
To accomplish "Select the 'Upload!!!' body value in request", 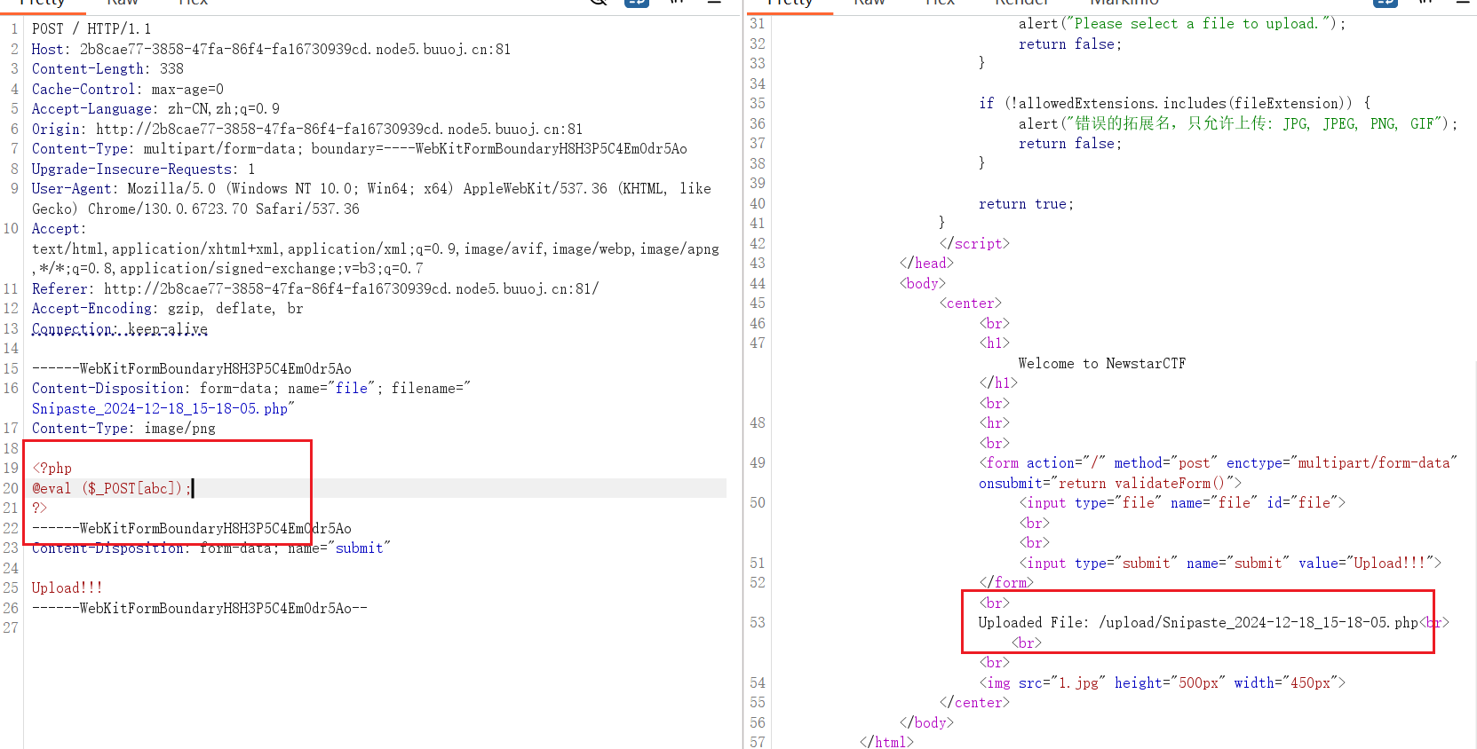I will [67, 588].
